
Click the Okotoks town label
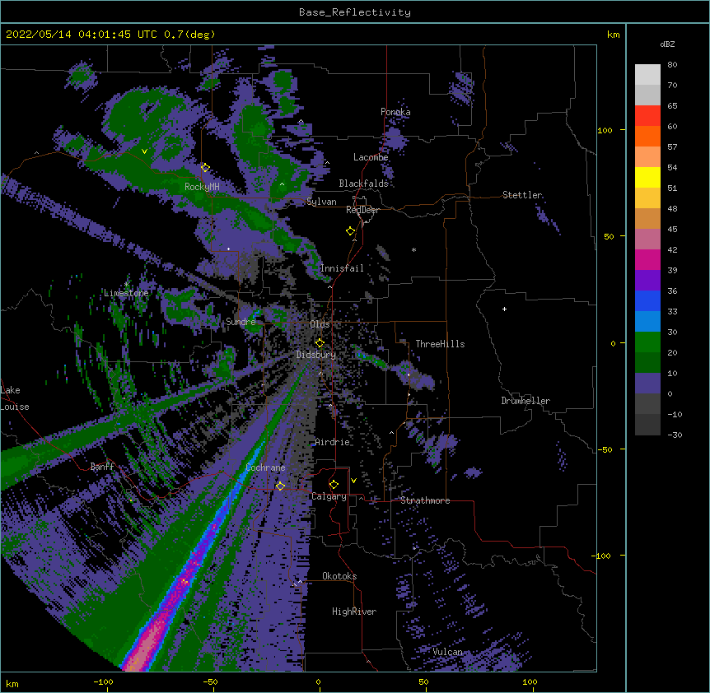[339, 576]
